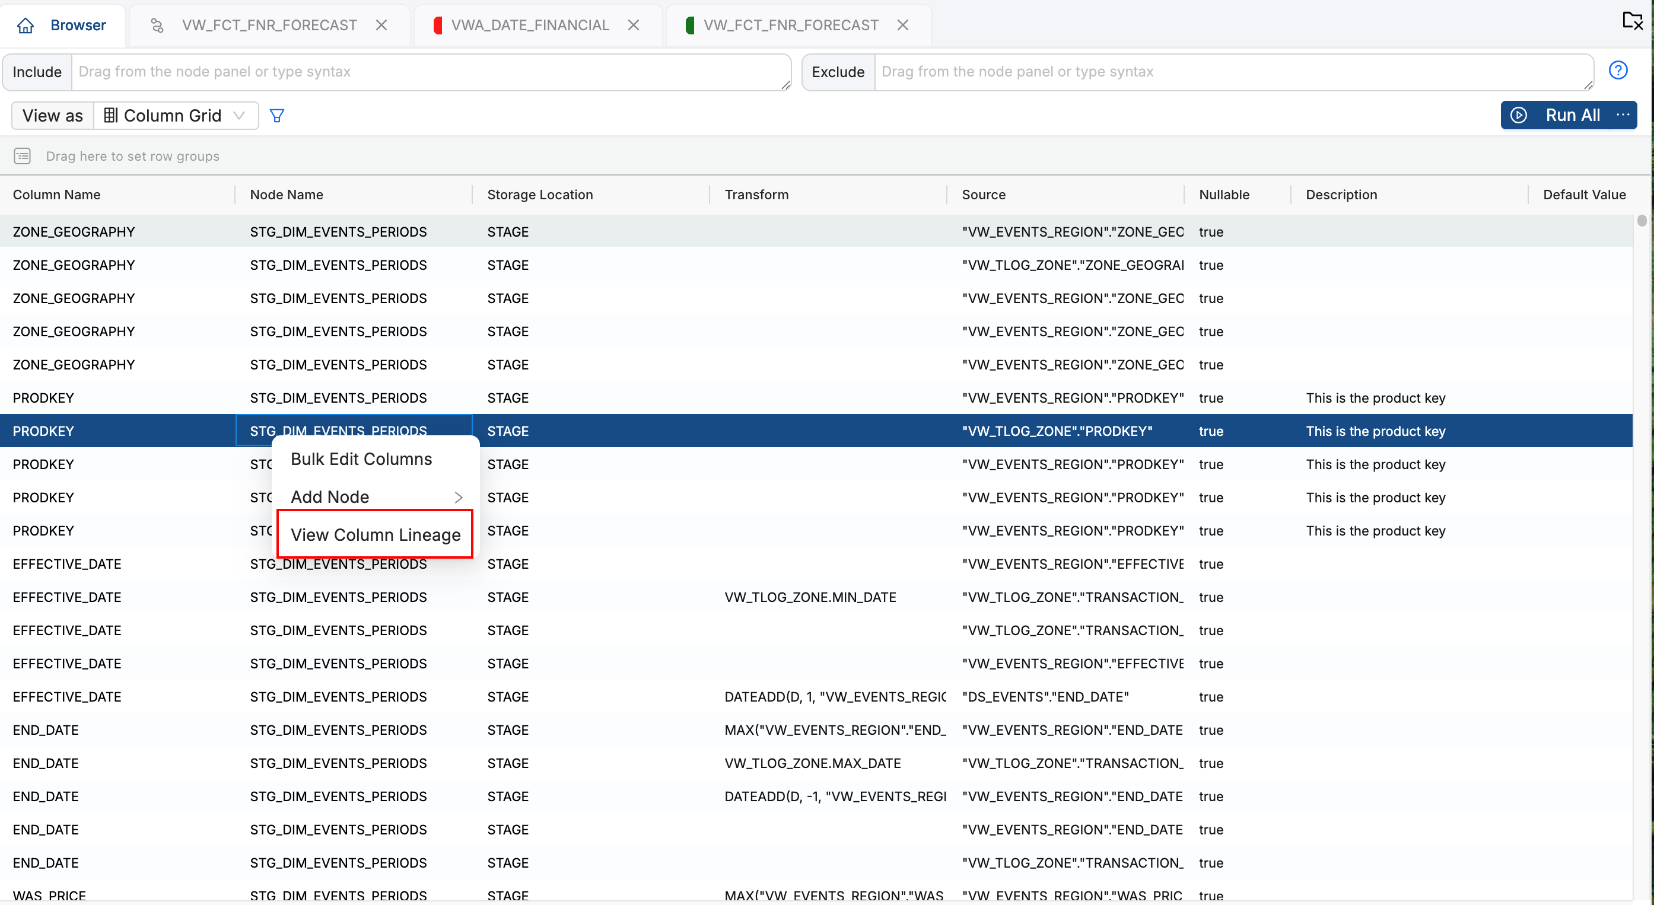Click the Include syntax input field
This screenshot has height=905, width=1654.
click(x=430, y=72)
